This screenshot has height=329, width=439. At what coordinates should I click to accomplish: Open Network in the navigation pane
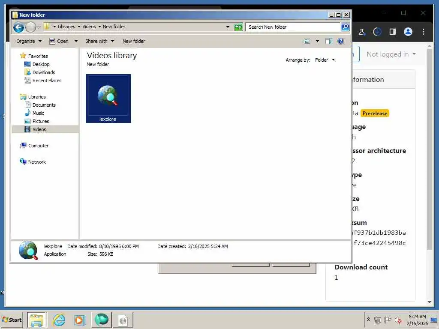click(37, 162)
